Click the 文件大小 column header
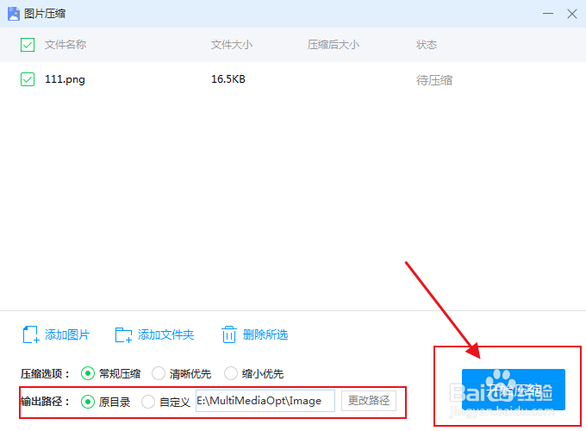This screenshot has width=586, height=431. point(232,45)
